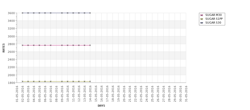The width and height of the screenshot is (250, 110).
Task: Click SUGAR S1PP data point on 14-05-2016
Action: [x=90, y=82]
